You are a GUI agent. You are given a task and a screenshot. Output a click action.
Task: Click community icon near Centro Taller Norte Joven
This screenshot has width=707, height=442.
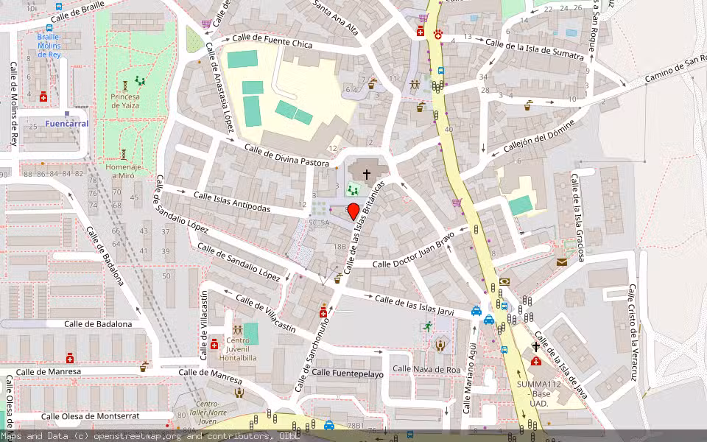click(239, 393)
